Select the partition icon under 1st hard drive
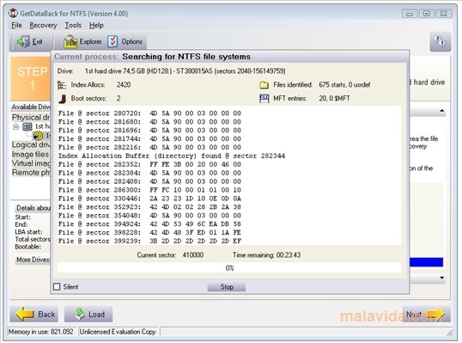 (38, 136)
